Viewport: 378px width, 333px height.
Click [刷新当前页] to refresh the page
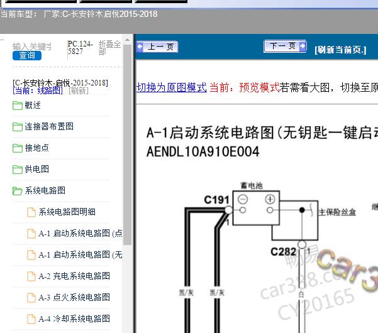pos(340,50)
